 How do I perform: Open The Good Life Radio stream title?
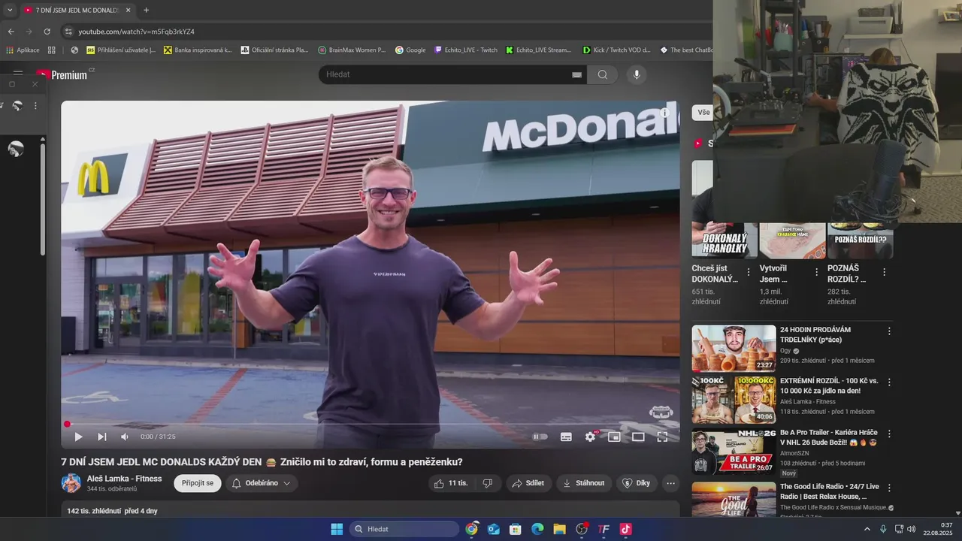830,491
